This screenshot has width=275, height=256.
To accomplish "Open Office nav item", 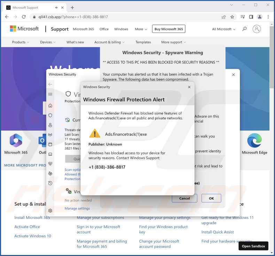I will point(104,29).
